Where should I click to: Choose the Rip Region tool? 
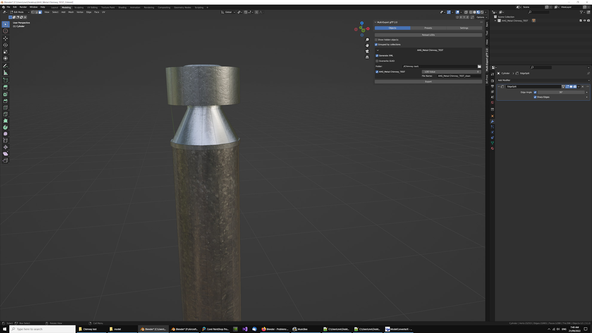[x=5, y=161]
